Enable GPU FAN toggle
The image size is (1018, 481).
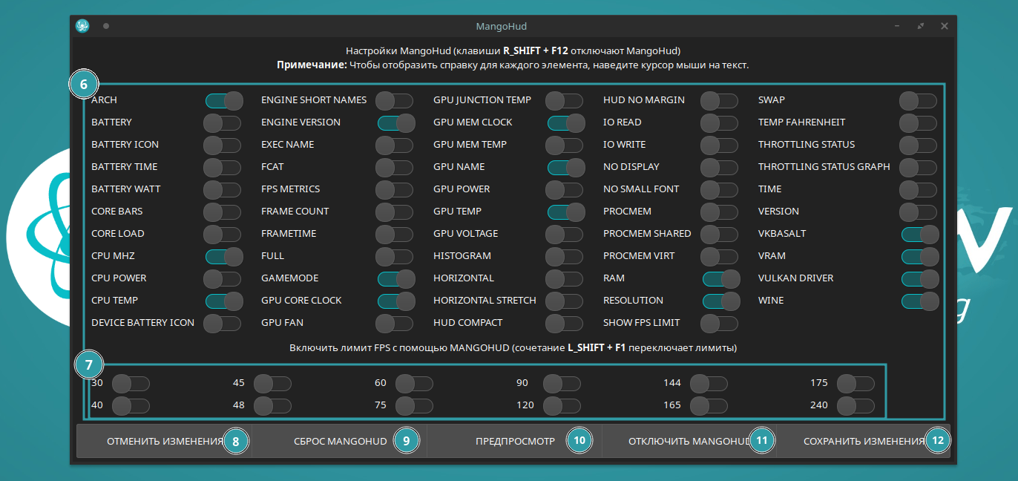[x=395, y=323]
